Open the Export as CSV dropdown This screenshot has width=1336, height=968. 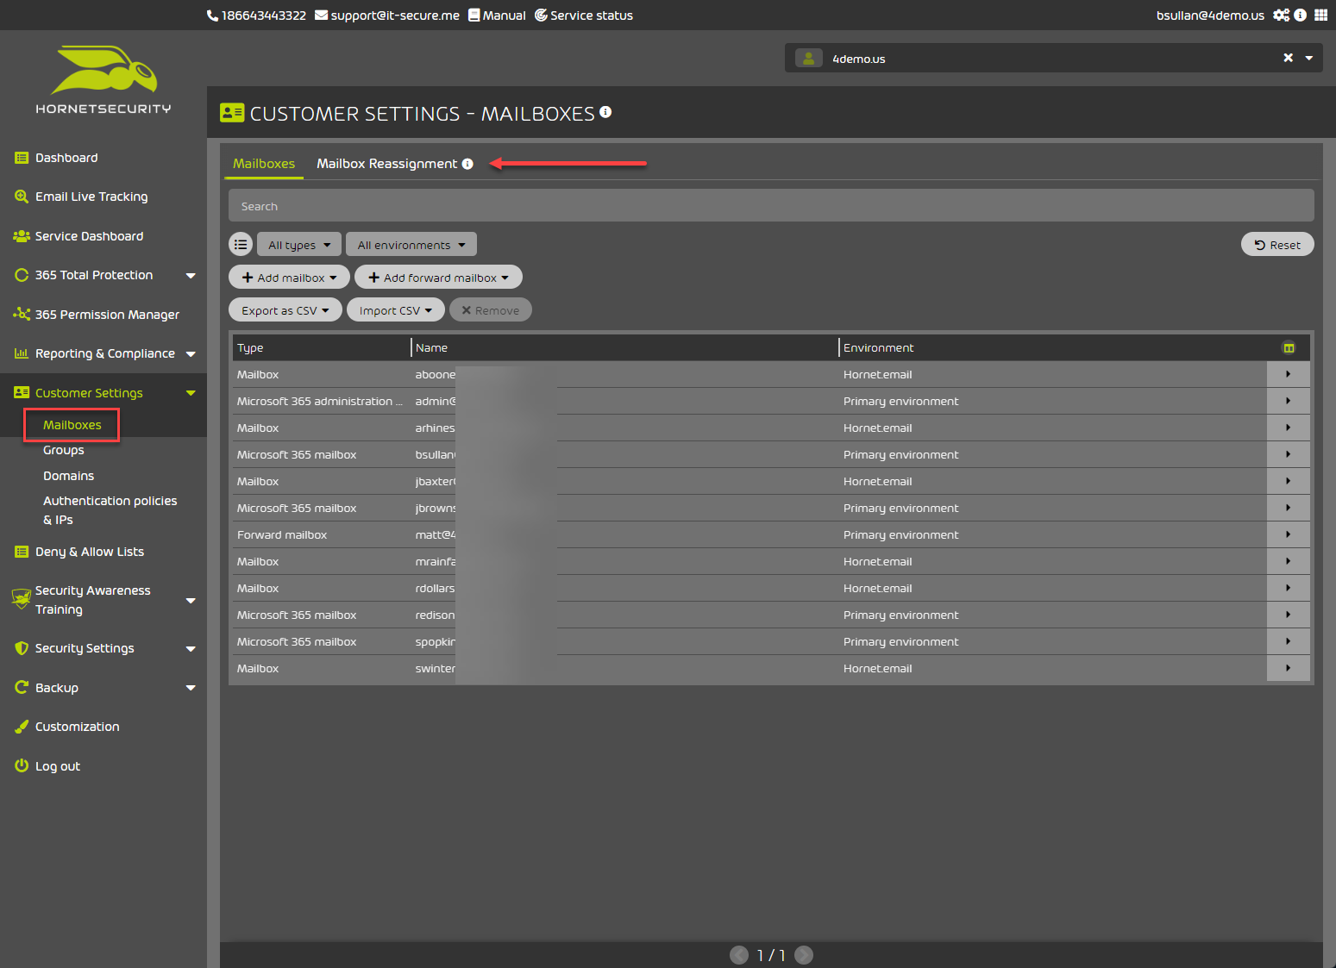click(x=285, y=310)
